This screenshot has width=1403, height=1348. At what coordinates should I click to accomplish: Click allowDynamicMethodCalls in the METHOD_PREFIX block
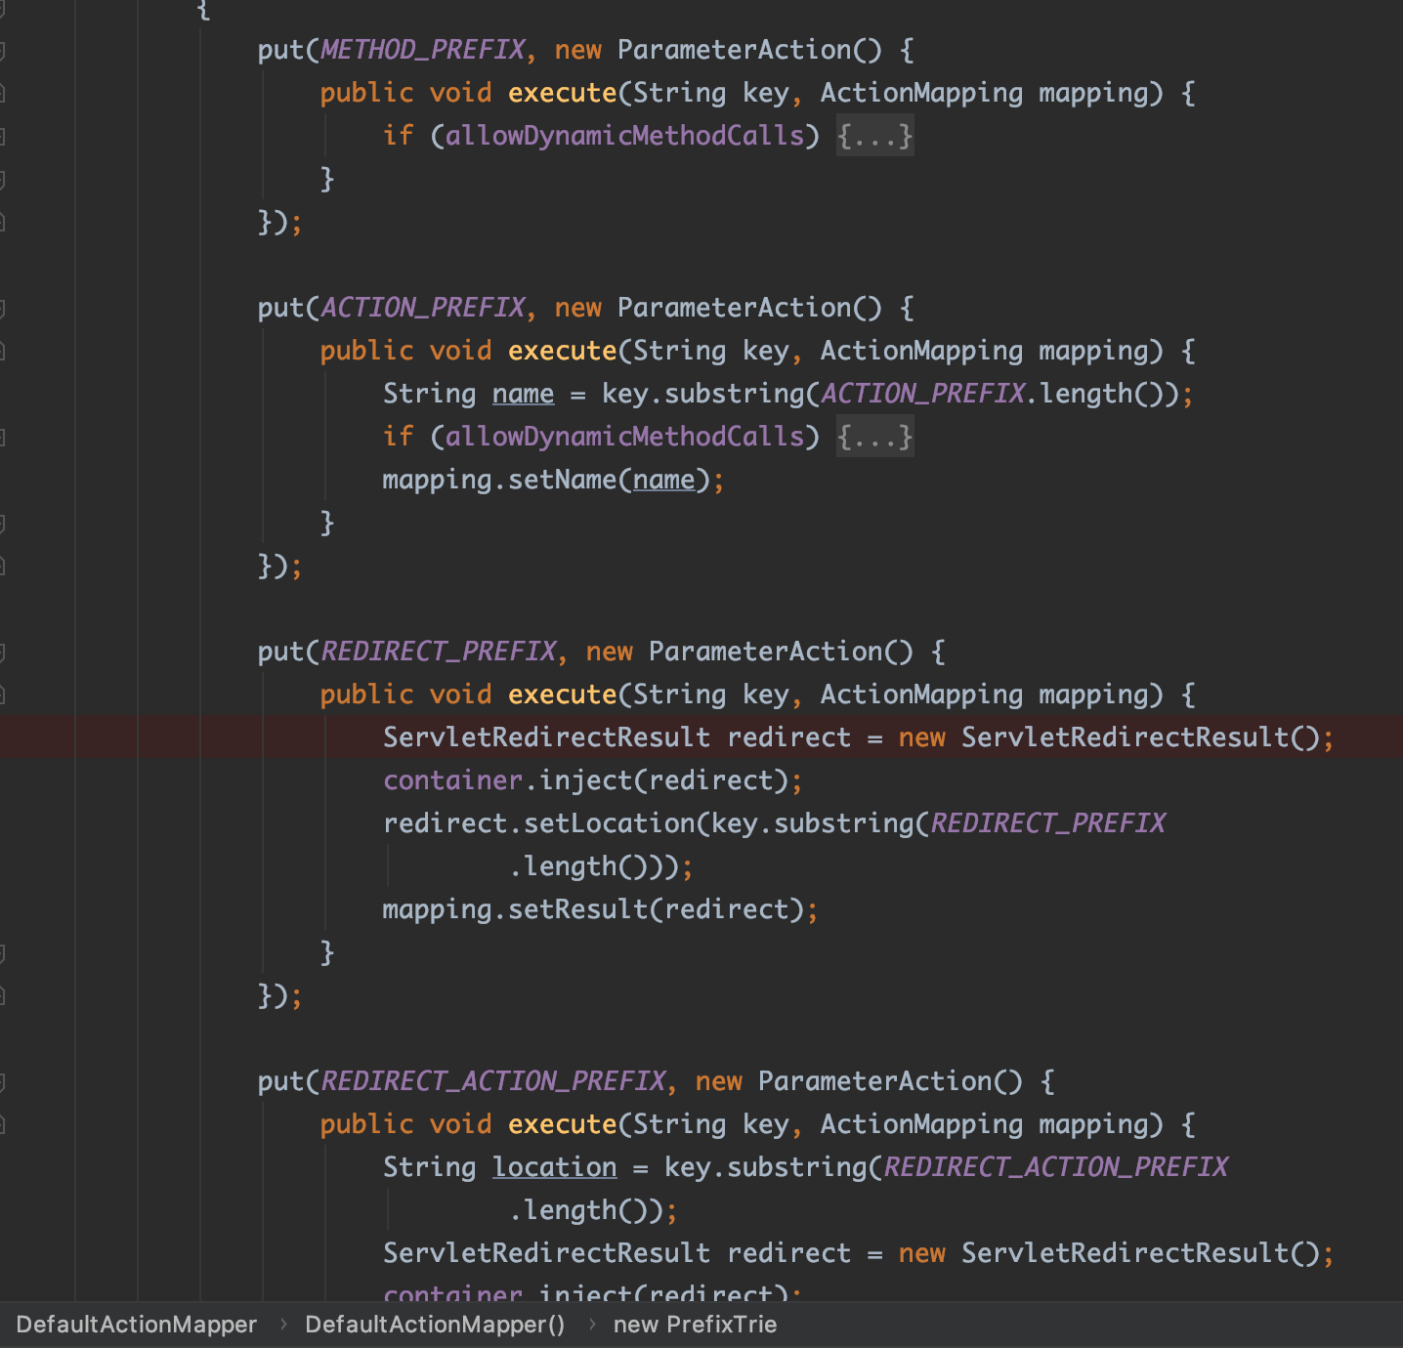[624, 136]
